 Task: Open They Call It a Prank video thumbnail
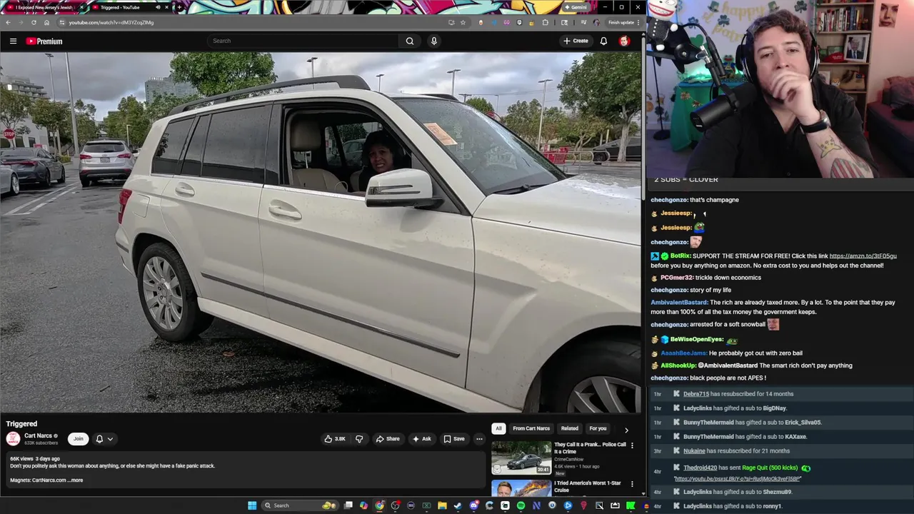[x=521, y=458]
